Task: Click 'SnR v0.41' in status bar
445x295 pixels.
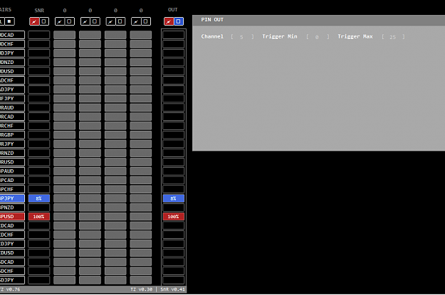Action: (x=172, y=289)
